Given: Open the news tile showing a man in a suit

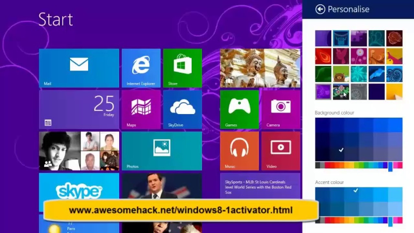Looking at the screenshot, I should click(162, 186).
